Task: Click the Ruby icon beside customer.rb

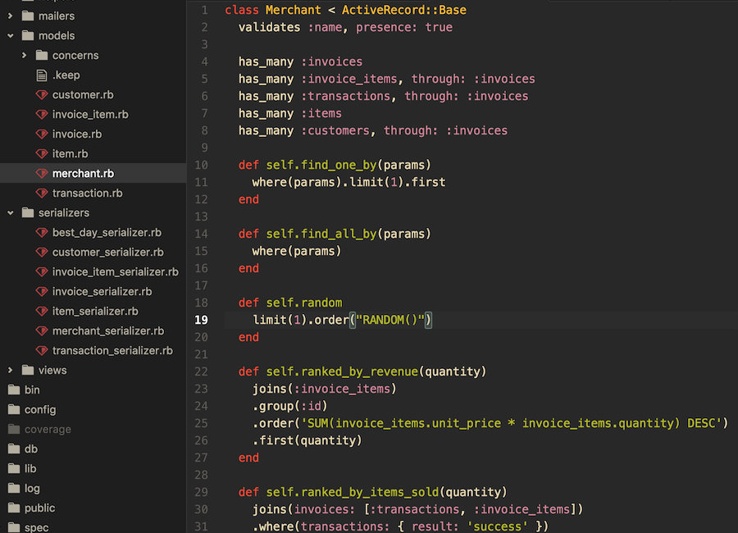Action: coord(42,95)
